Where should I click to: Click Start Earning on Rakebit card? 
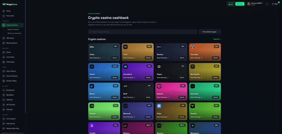163,97
